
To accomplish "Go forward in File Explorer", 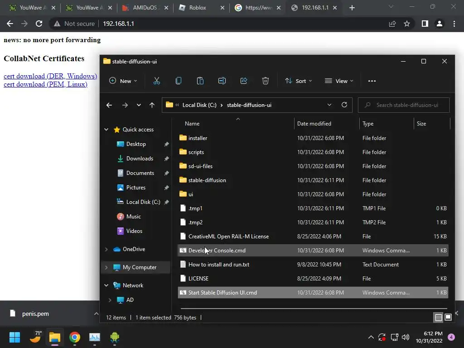I will point(125,105).
